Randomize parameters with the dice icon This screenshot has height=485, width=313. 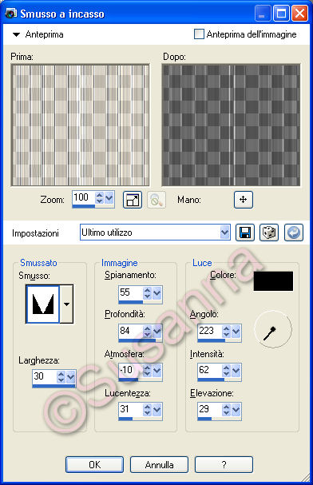point(269,233)
